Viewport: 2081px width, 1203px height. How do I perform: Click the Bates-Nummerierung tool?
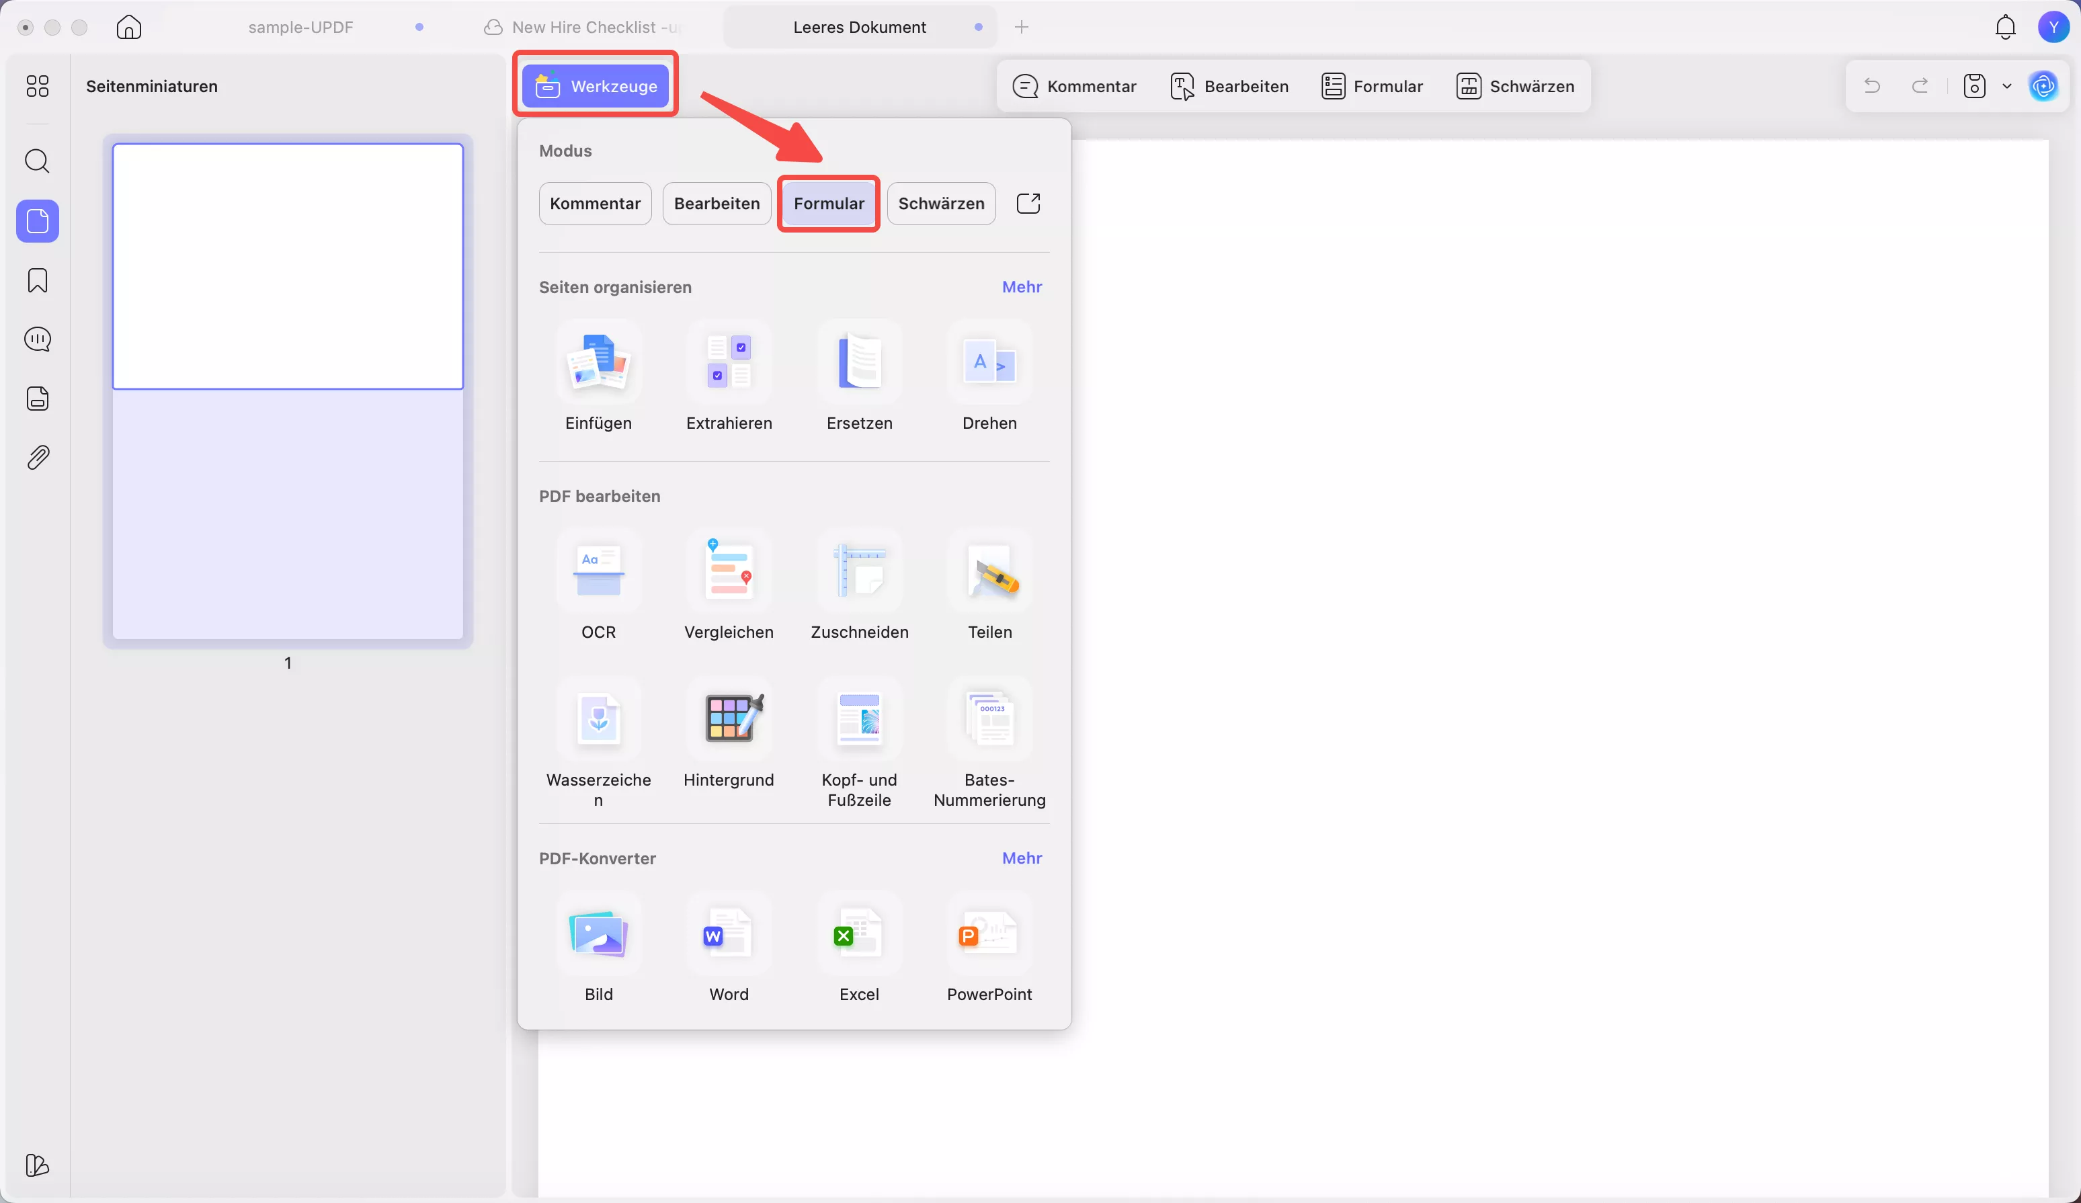[x=989, y=720]
